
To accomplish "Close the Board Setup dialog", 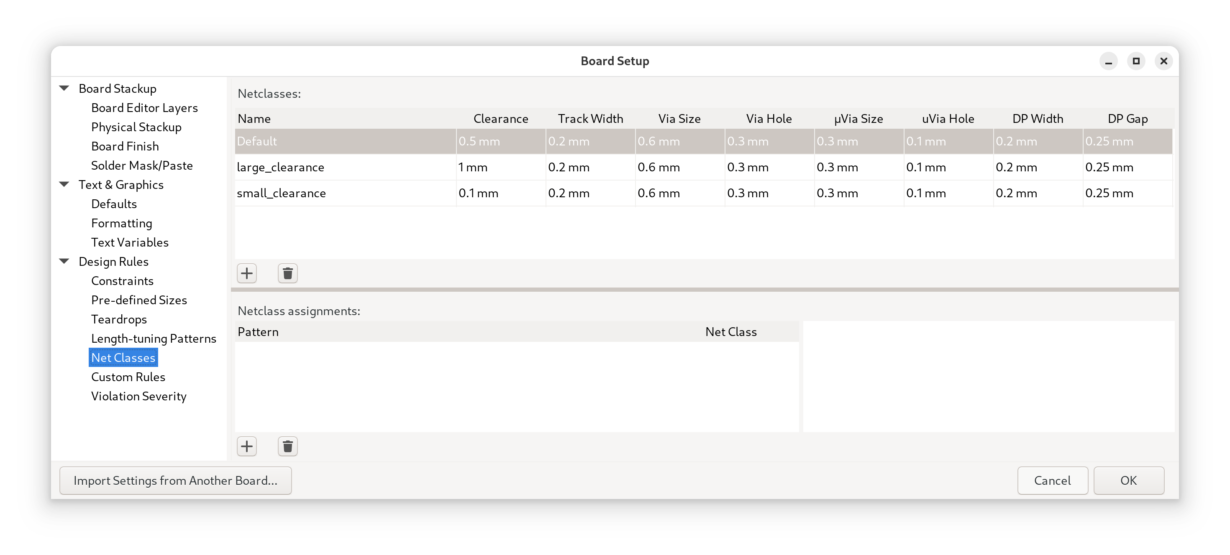I will click(1163, 61).
